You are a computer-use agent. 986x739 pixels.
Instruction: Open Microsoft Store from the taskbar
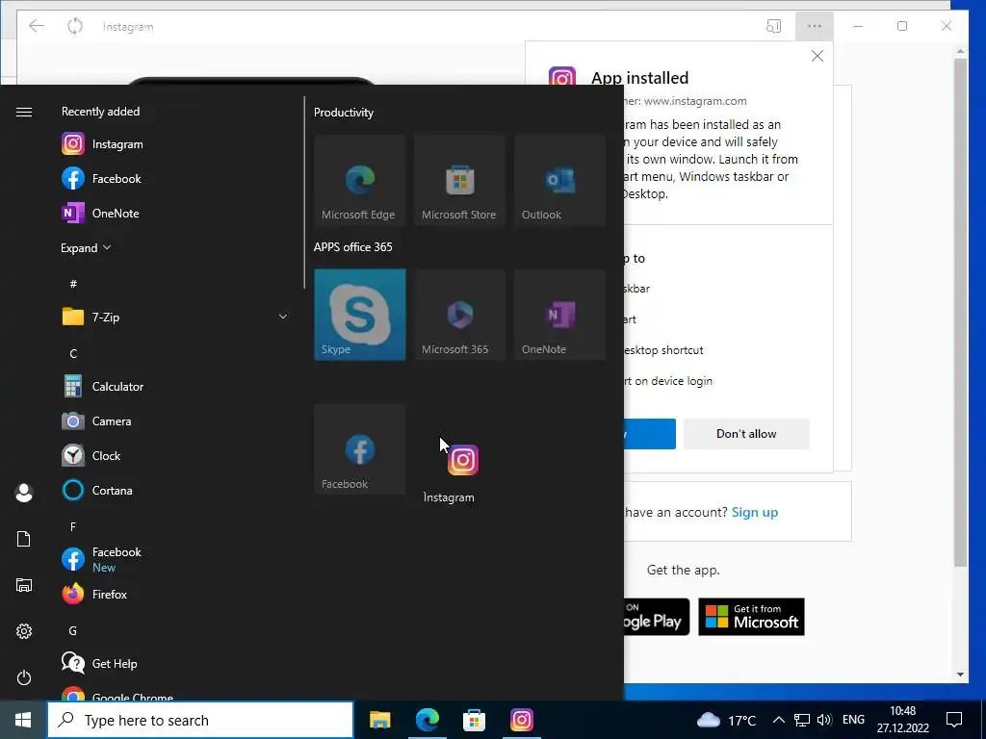[474, 720]
